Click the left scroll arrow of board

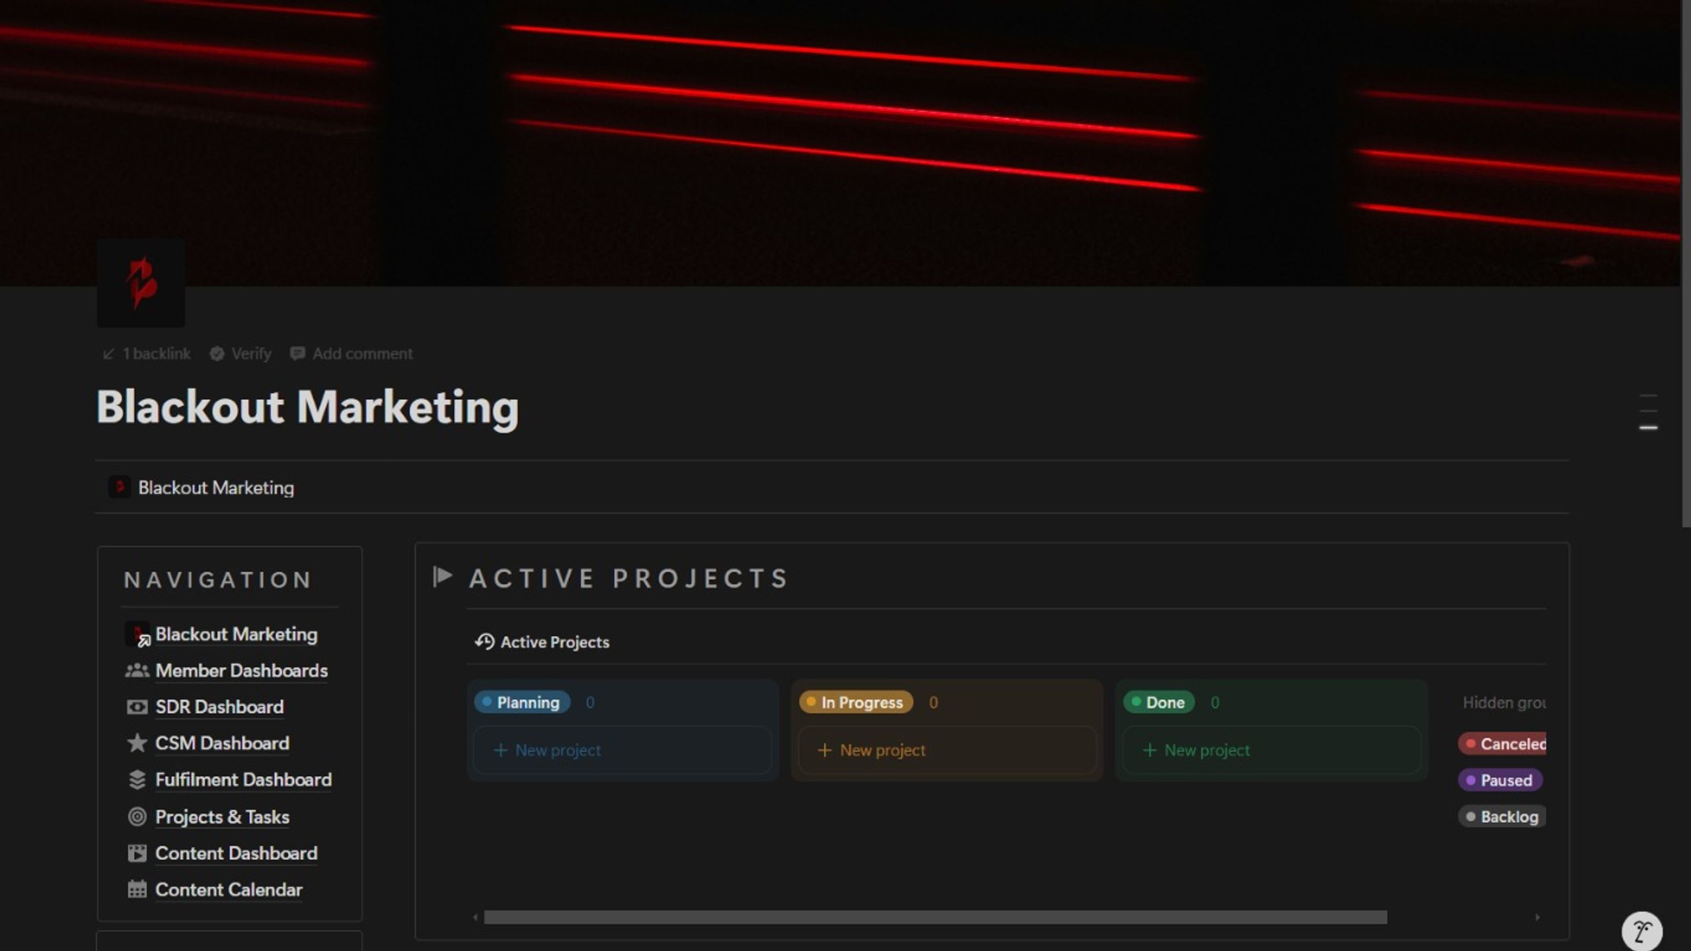(475, 917)
